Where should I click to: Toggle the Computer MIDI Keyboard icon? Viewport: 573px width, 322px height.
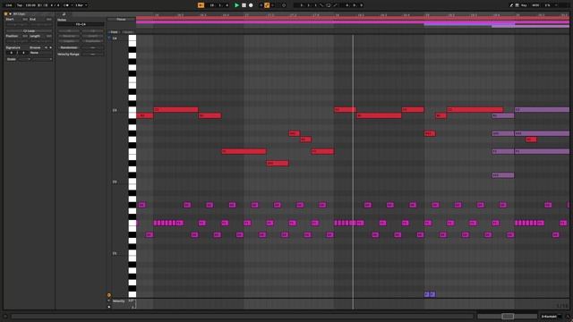(x=517, y=5)
